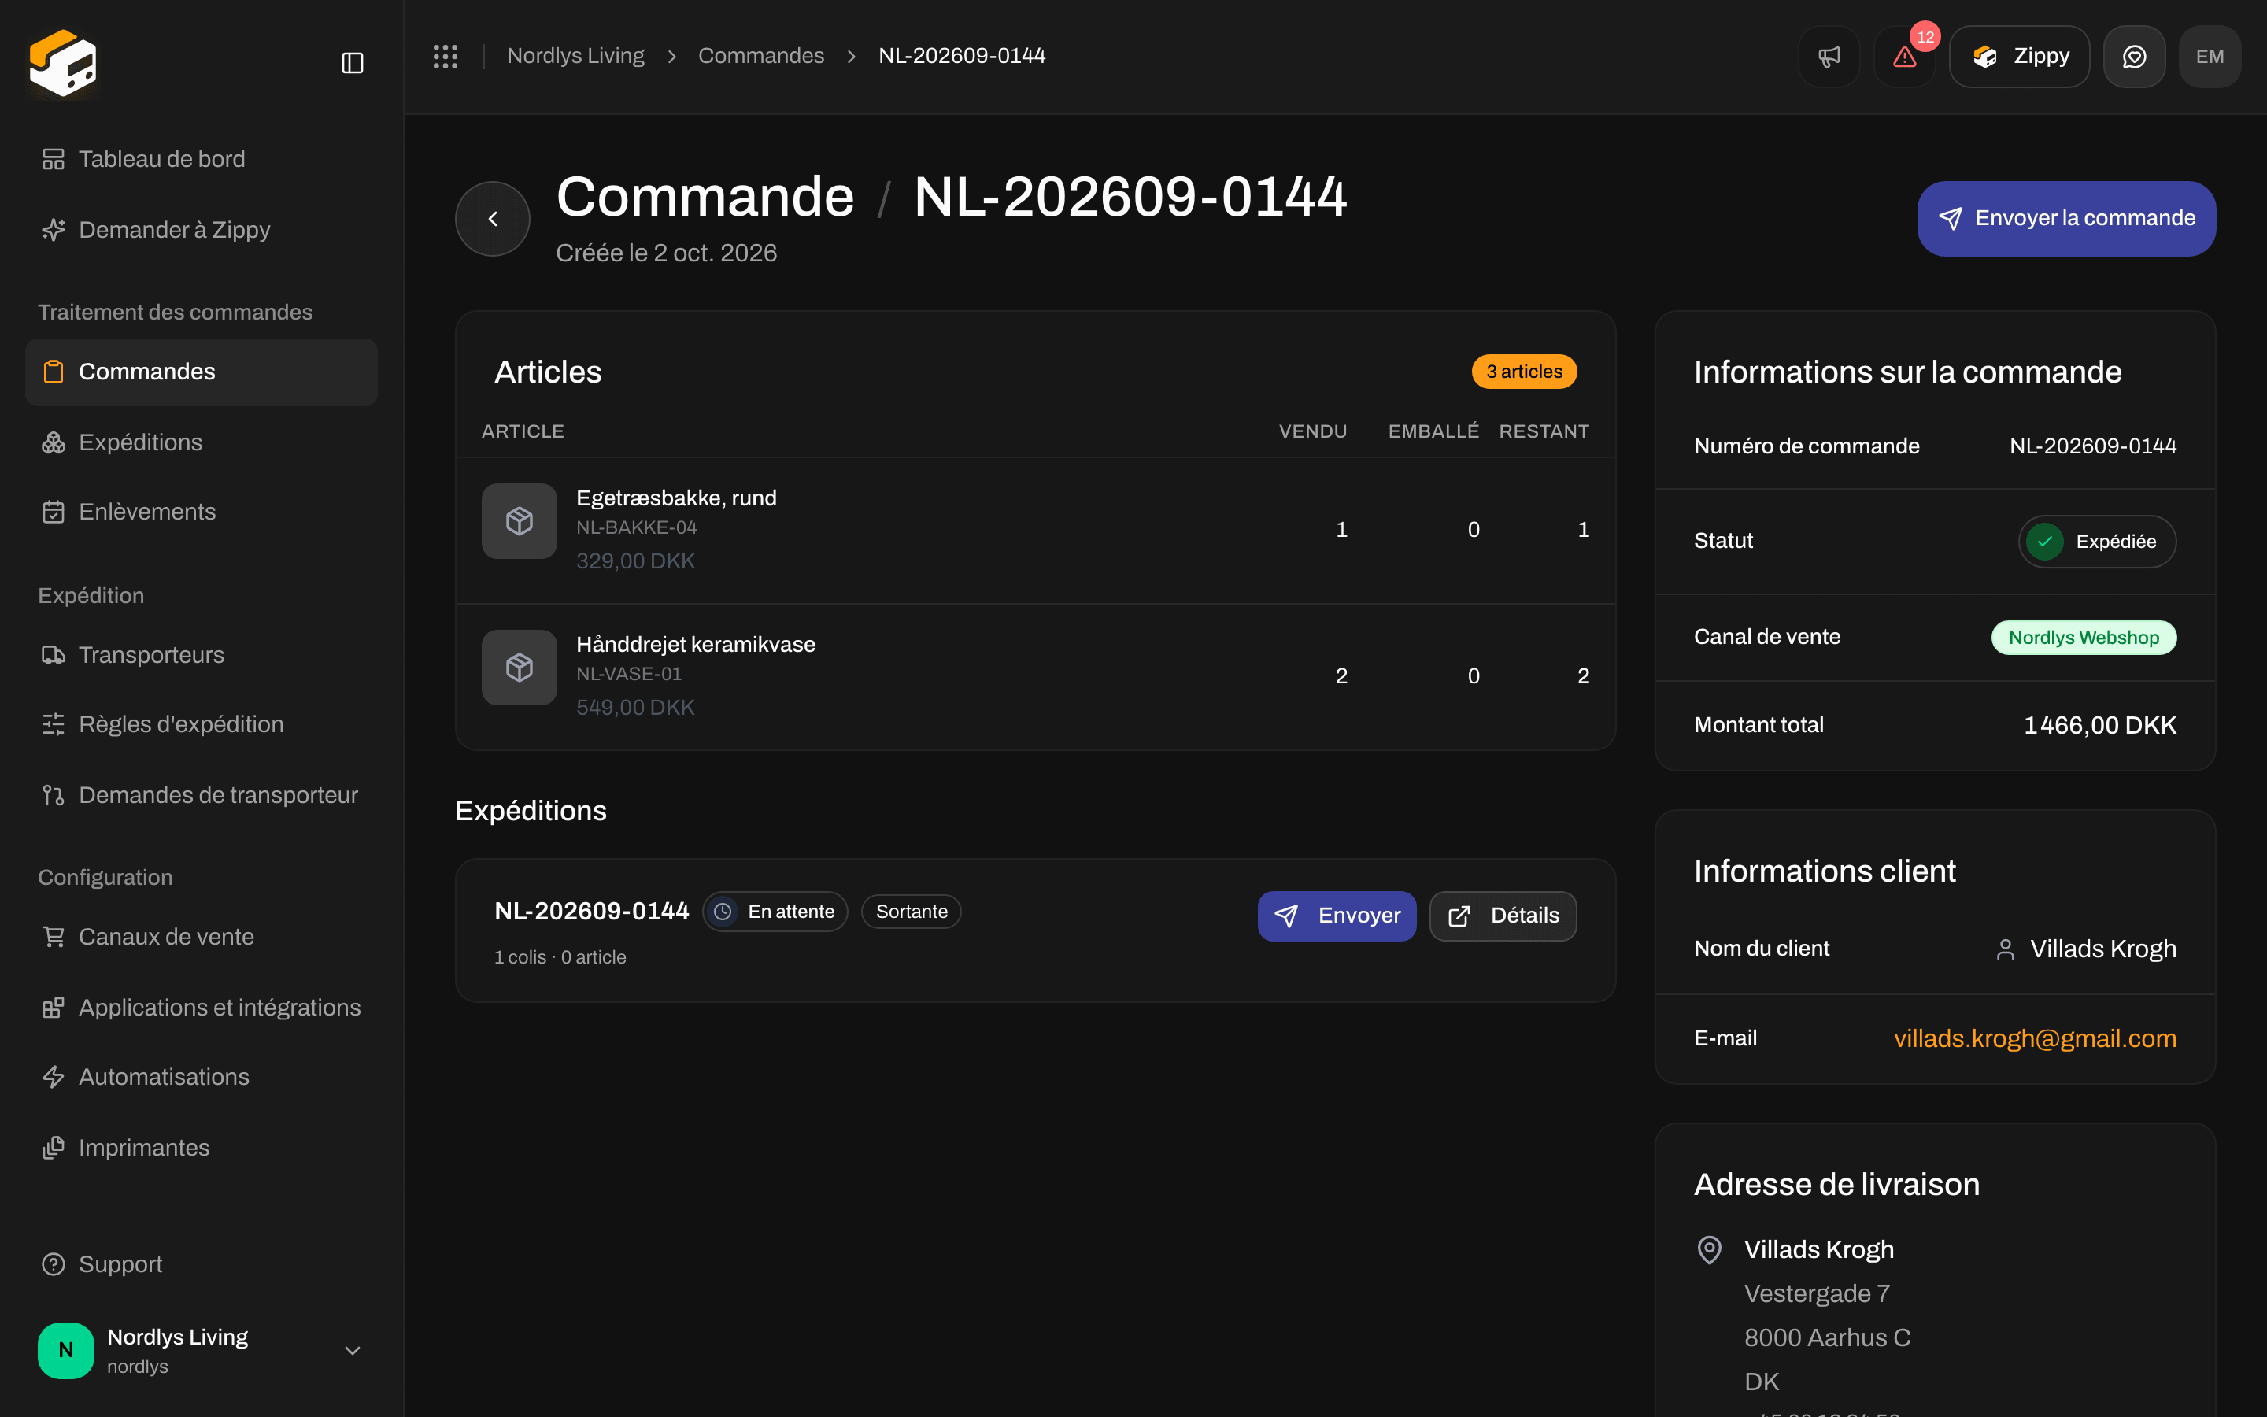The height and width of the screenshot is (1417, 2267).
Task: Go back using the arrow button
Action: click(x=493, y=218)
